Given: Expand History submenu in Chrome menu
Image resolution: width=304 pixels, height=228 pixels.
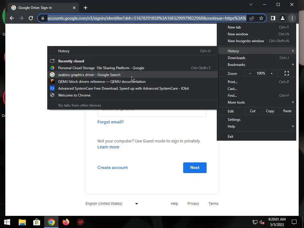Looking at the screenshot, I should (x=256, y=51).
